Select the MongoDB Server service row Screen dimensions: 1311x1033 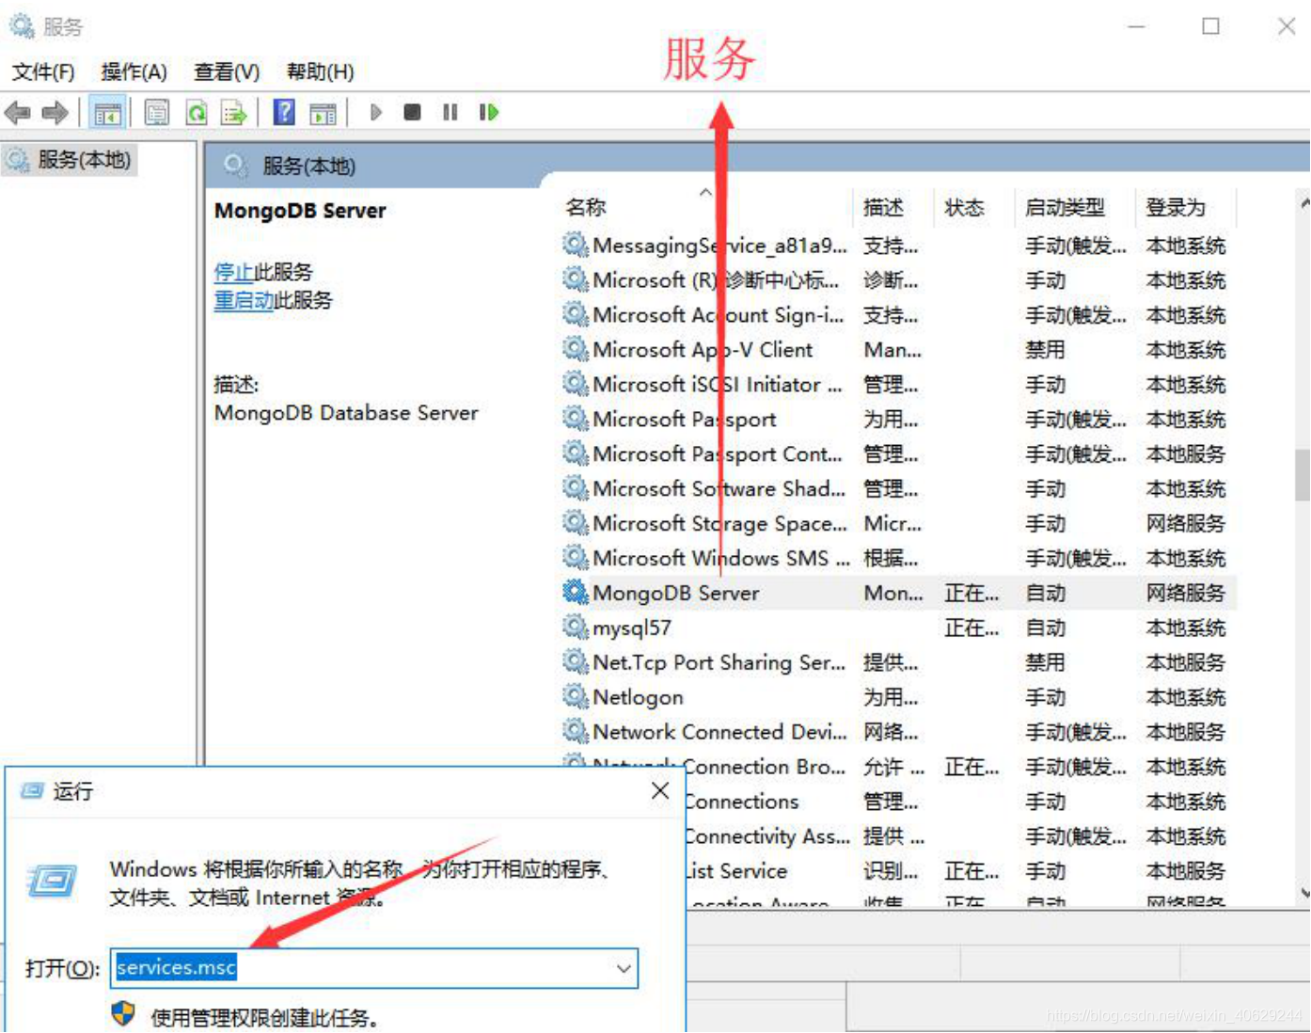click(675, 593)
